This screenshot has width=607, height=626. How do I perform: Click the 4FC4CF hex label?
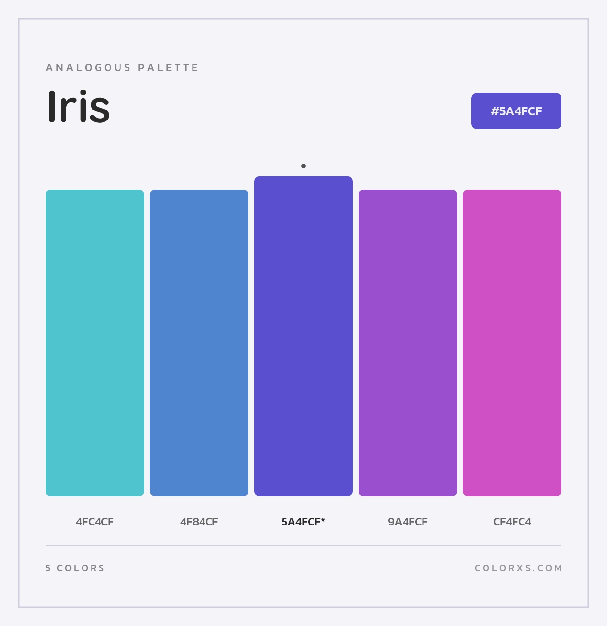tap(95, 522)
